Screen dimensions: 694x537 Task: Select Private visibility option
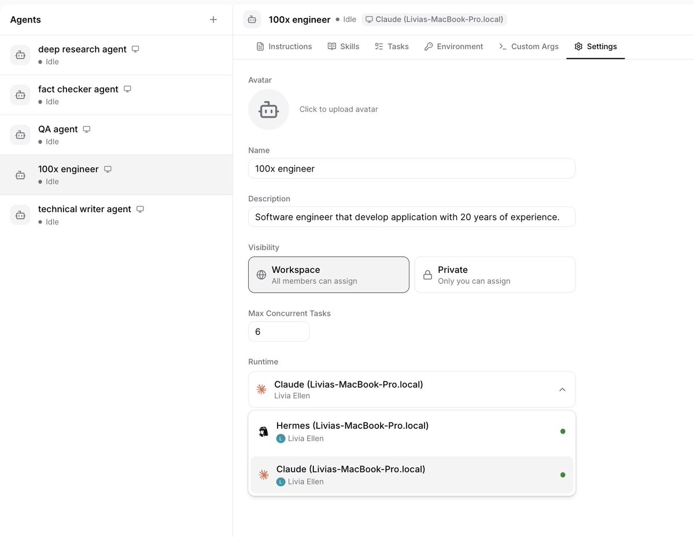pos(494,275)
